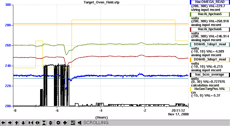
Task: Select the HacOMEGA_READ curve legend label
Action: [x=210, y=2]
